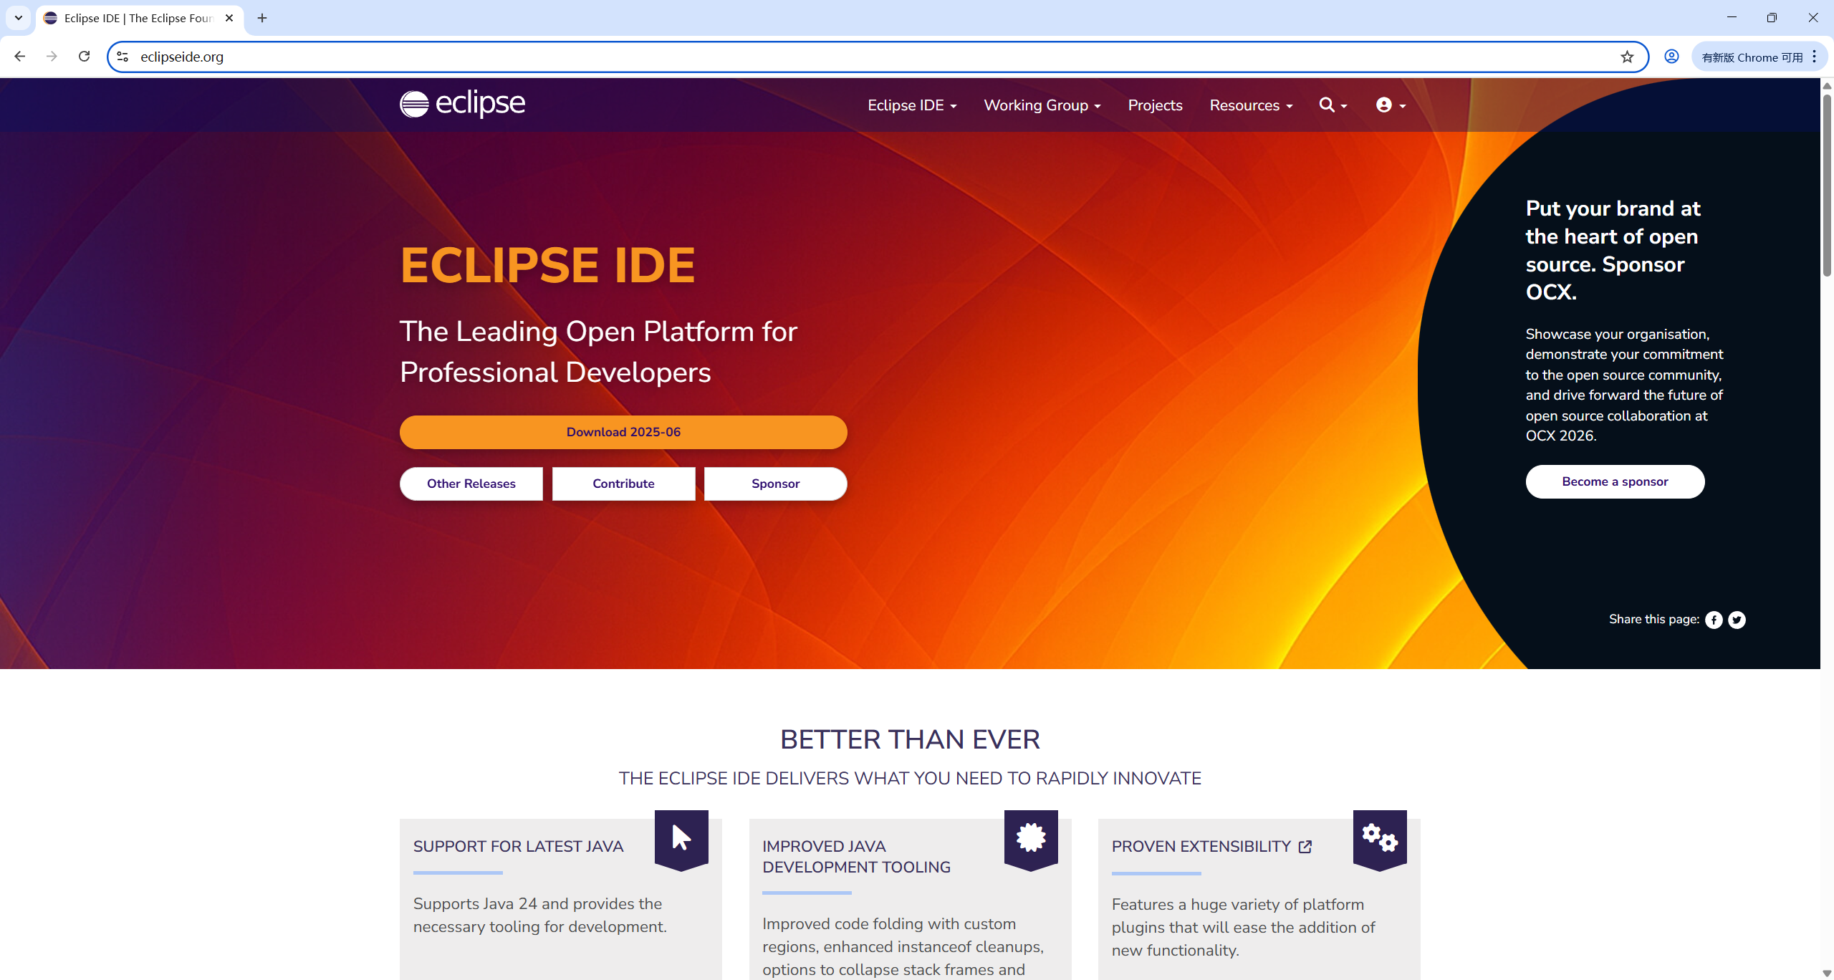
Task: Click the Sponsor button
Action: (x=775, y=484)
